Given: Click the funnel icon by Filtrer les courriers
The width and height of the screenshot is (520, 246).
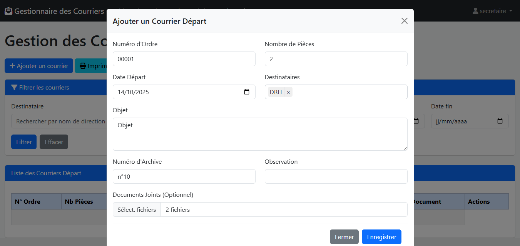Looking at the screenshot, I should point(14,87).
